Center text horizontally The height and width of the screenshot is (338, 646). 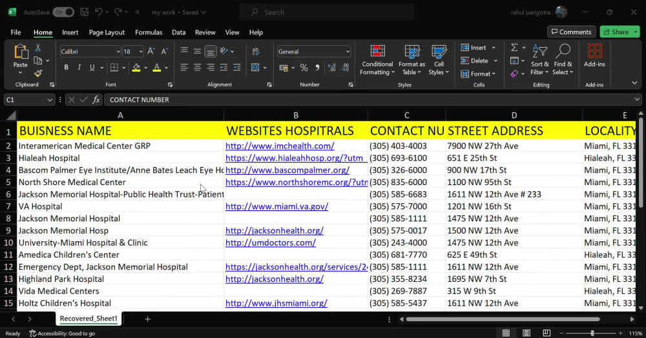(197, 68)
